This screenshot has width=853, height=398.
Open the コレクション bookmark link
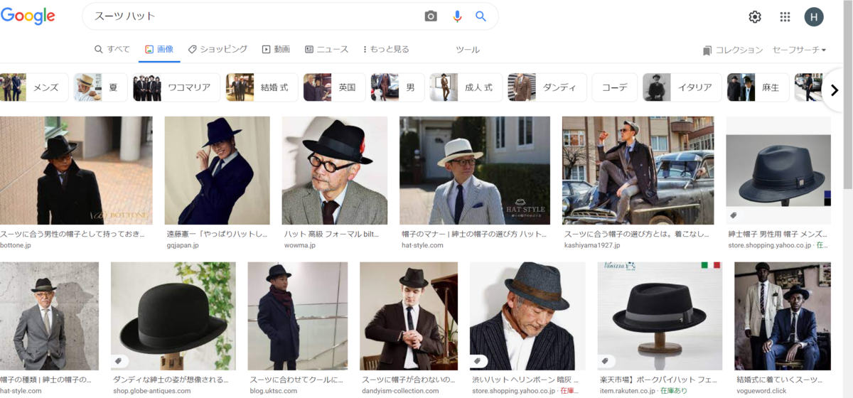pos(733,50)
